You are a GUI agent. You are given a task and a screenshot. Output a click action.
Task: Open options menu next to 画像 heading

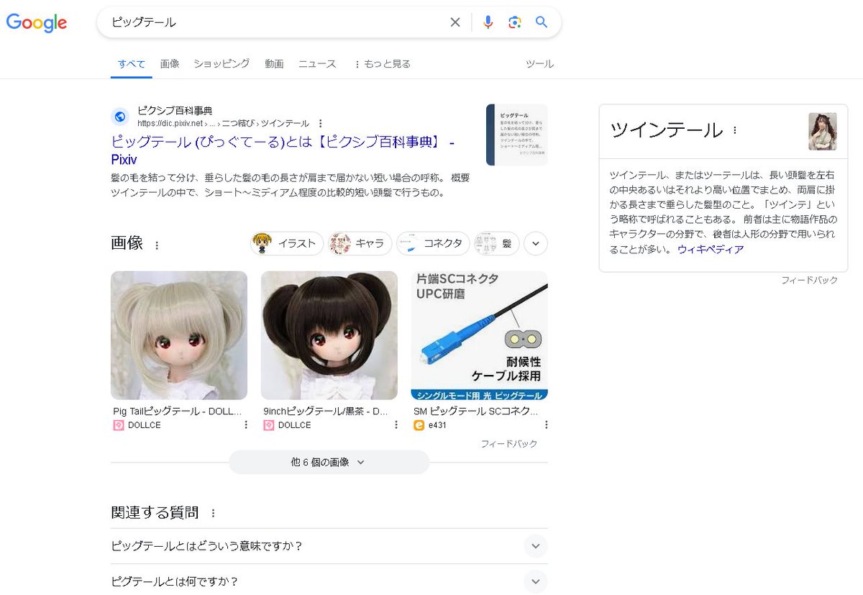click(157, 245)
